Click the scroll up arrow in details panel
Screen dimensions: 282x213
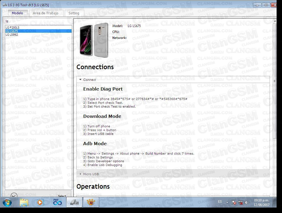pos(275,21)
